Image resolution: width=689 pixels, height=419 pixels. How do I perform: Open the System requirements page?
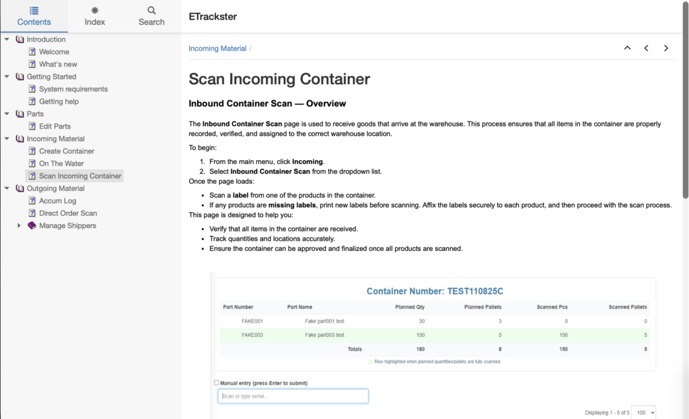tap(73, 89)
